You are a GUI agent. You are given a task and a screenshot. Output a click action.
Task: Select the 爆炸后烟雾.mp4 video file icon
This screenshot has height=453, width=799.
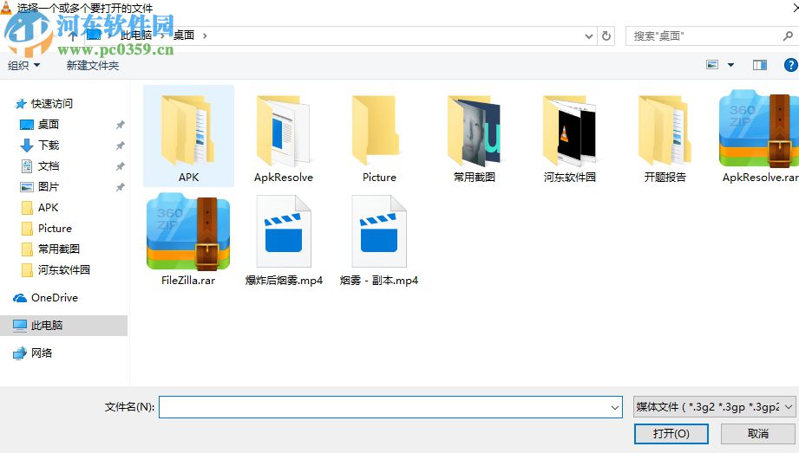coord(284,232)
